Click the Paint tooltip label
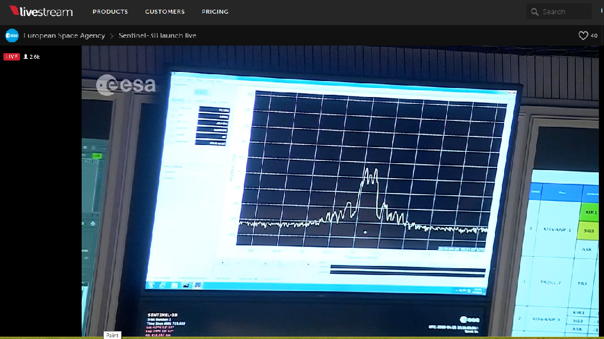Viewport: 604px width, 339px height. tap(112, 335)
